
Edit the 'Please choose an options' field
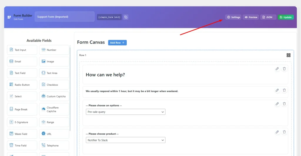pos(277,104)
